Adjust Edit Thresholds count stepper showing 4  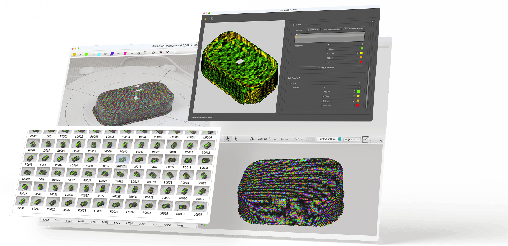359,87
